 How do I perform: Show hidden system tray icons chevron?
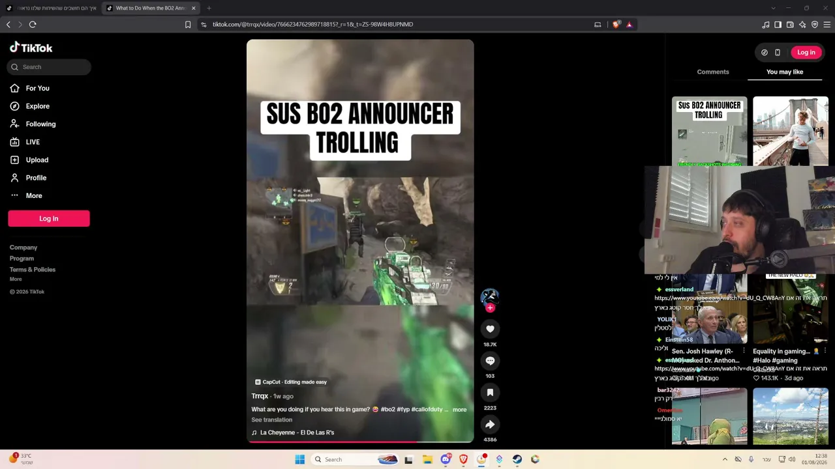[x=725, y=460]
